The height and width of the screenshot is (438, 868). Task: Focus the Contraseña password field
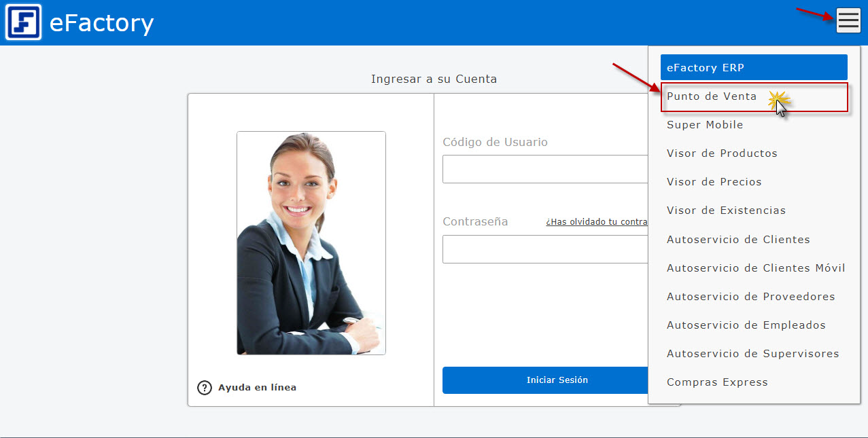tap(546, 249)
